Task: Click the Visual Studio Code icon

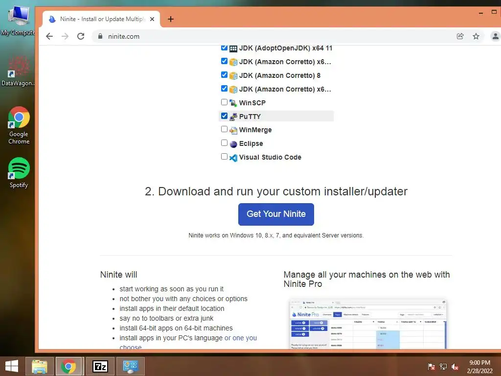Action: 233,158
